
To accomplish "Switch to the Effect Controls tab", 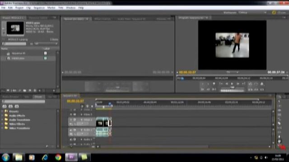I will click(x=103, y=19).
